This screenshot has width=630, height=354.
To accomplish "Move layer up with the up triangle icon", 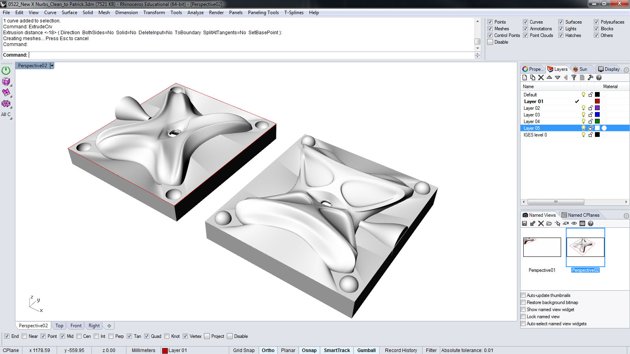I will (x=549, y=77).
